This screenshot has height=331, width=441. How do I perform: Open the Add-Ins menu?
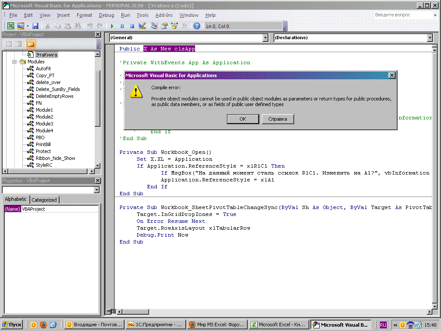[164, 15]
